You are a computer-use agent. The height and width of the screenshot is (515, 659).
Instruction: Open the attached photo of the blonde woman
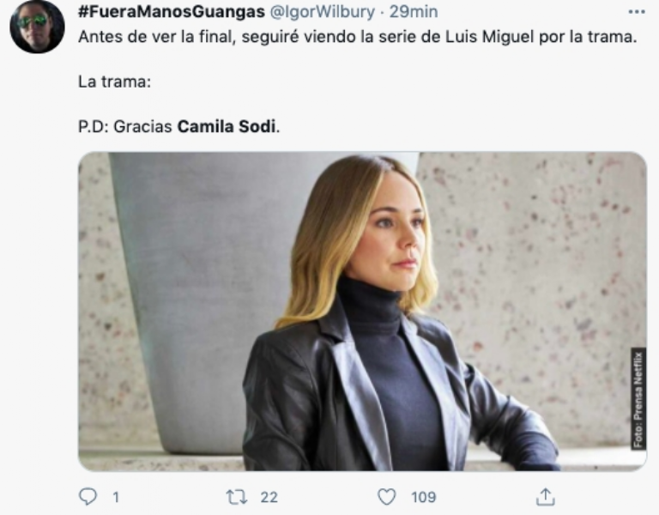(x=362, y=311)
